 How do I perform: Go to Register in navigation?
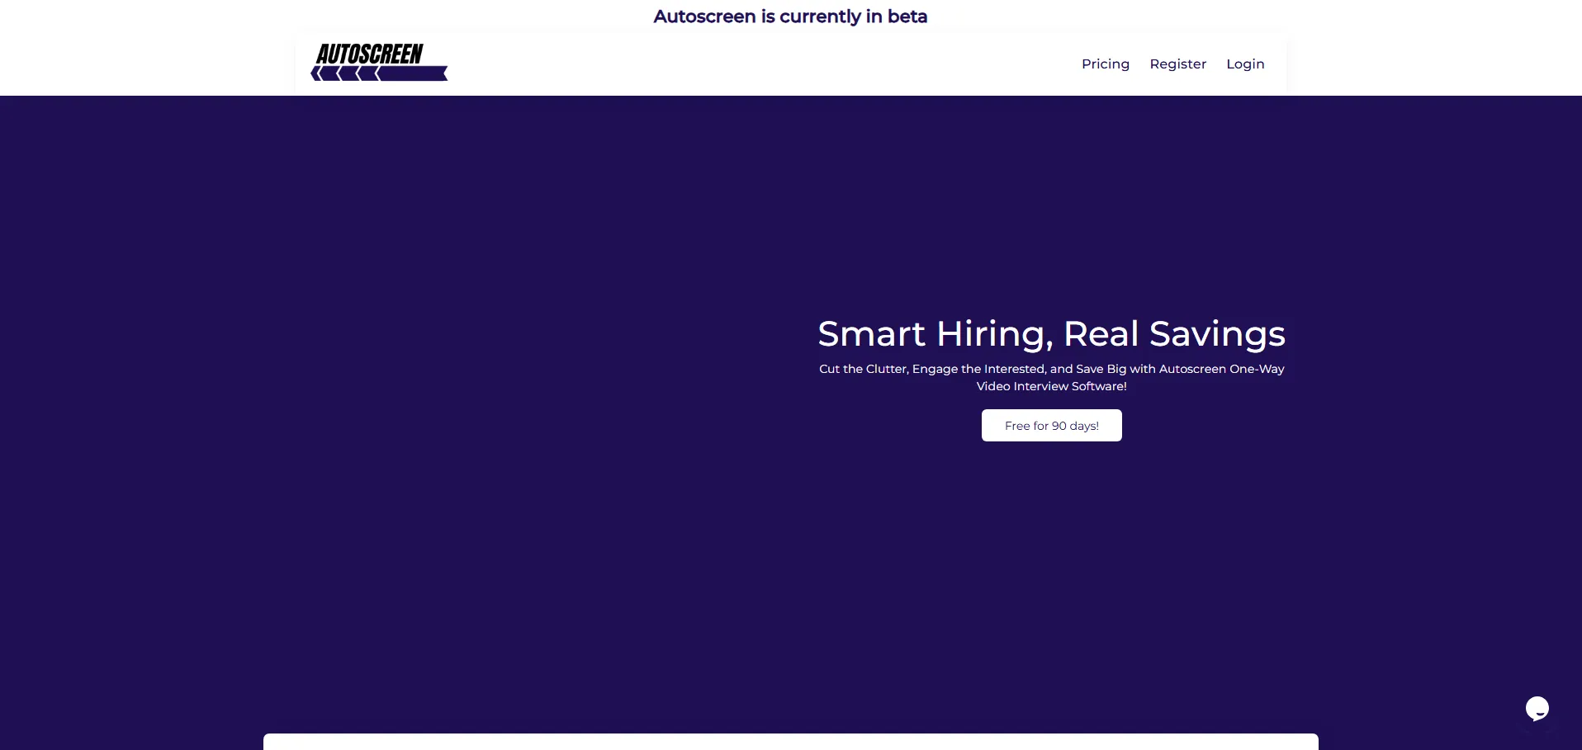[x=1177, y=64]
